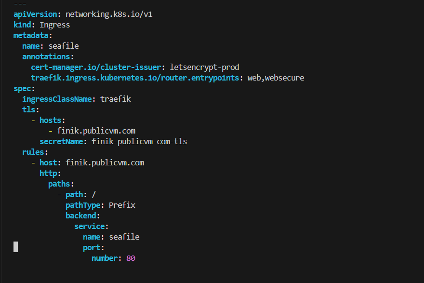Screen dimensions: 424x283
Task: Select finik-publicvm-com-tls value
Action: (x=139, y=142)
